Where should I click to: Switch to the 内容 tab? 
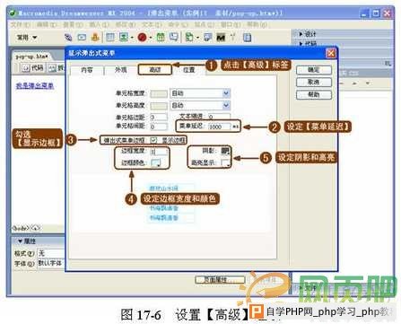(x=87, y=70)
